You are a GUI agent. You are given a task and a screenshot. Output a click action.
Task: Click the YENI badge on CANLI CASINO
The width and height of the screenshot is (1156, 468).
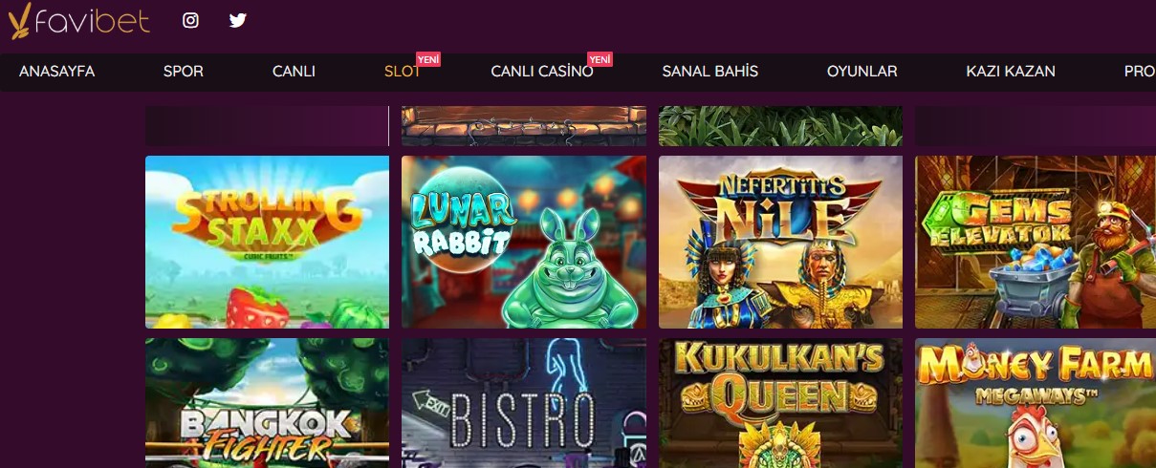coord(600,59)
